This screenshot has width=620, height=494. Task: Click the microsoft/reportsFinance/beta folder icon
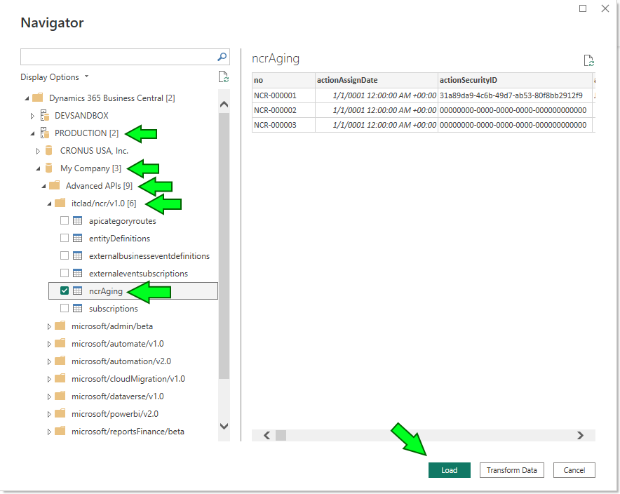click(60, 431)
